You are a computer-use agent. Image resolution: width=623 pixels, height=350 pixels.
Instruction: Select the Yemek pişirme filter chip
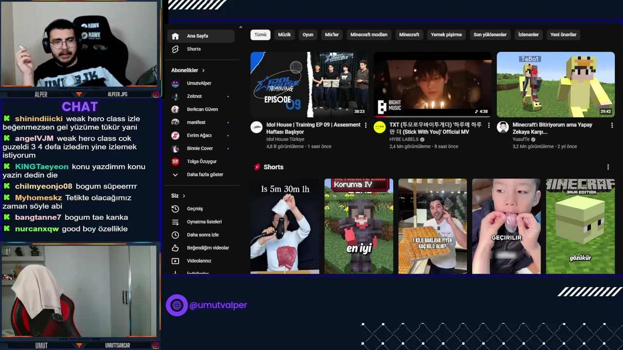point(446,35)
